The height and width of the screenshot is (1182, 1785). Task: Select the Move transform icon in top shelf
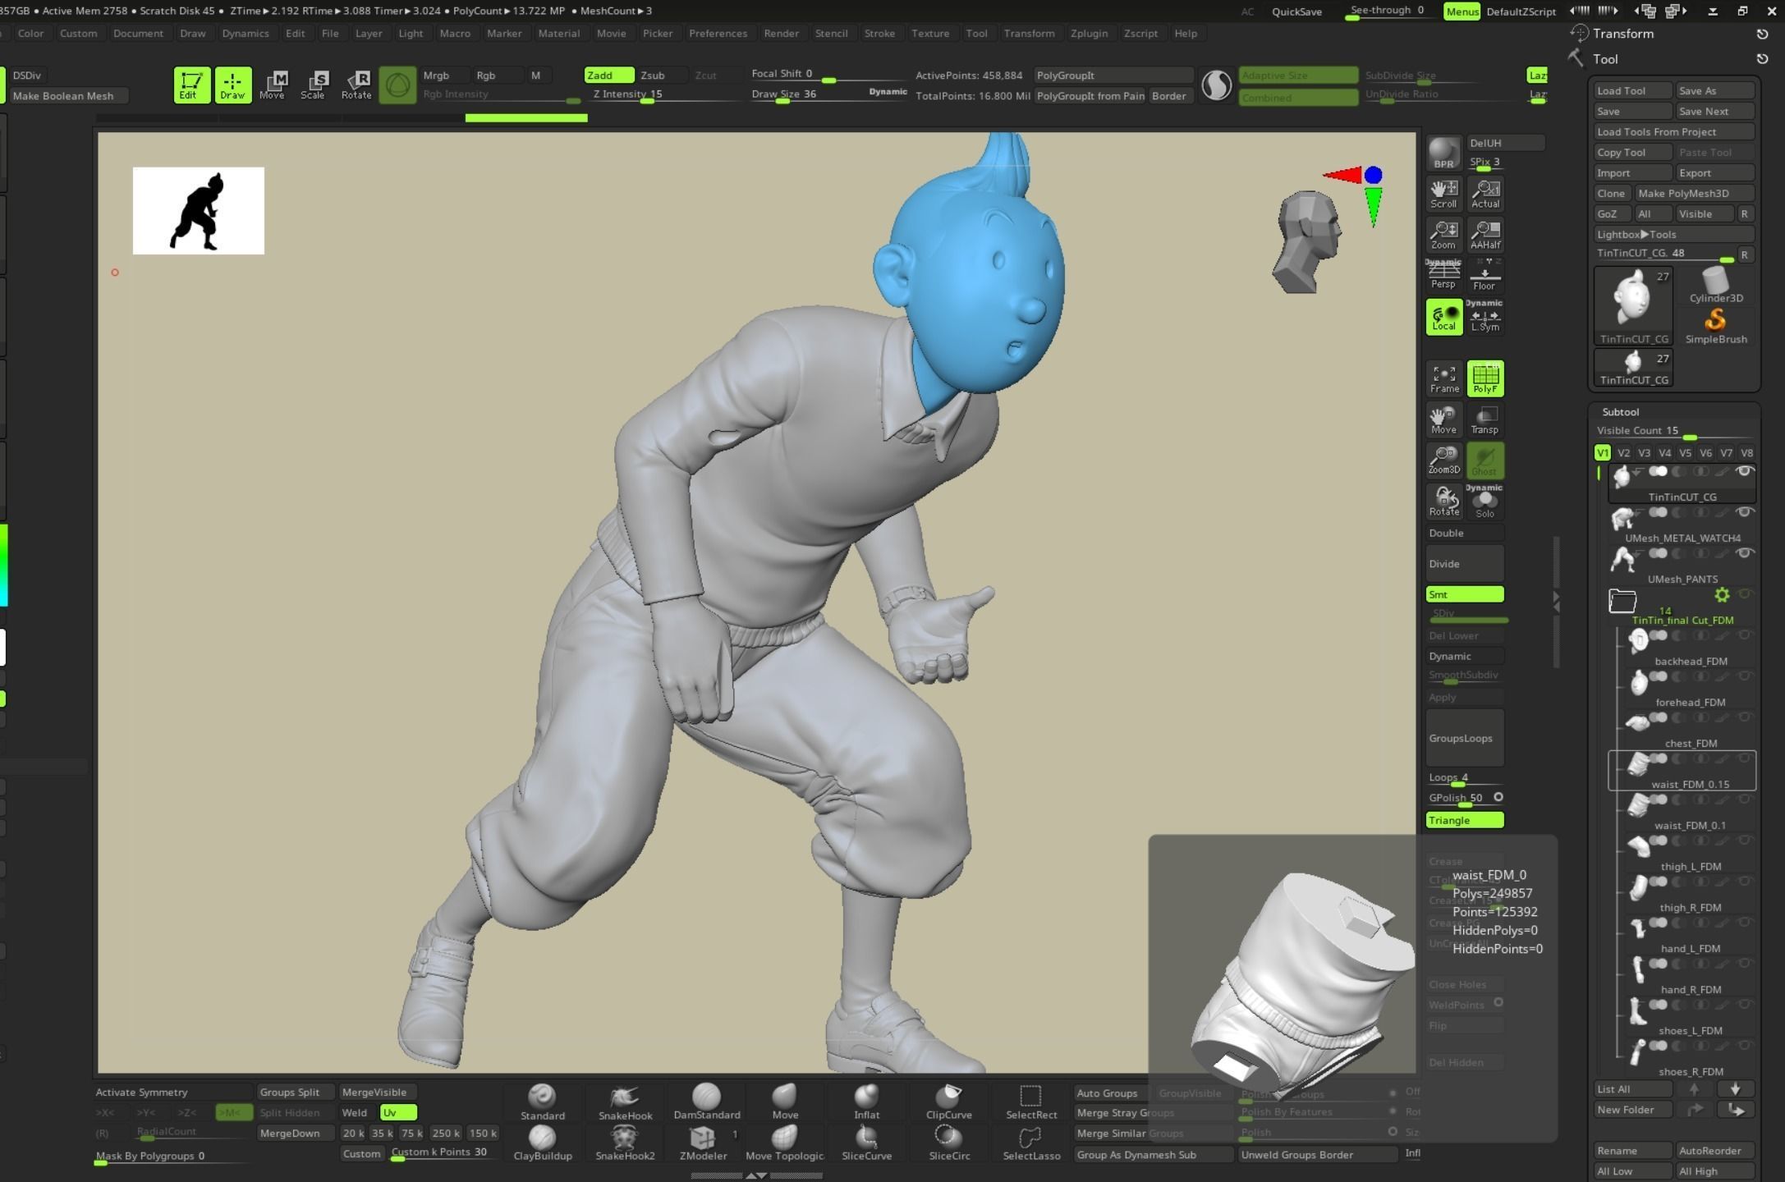coord(273,85)
